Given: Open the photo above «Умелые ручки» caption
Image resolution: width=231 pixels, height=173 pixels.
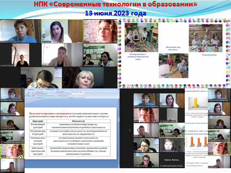Looking at the screenshot, I should point(205,38).
